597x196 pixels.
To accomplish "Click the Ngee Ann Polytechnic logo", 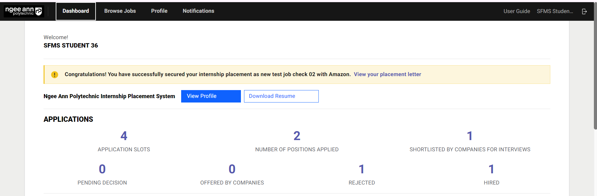I will [24, 11].
